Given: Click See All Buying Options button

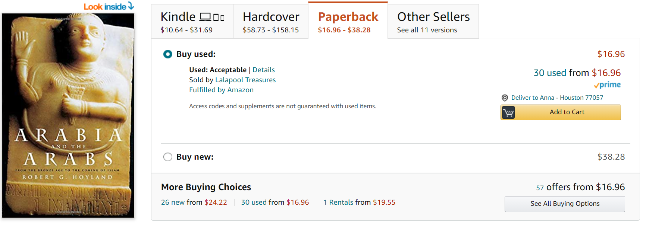Looking at the screenshot, I should [565, 204].
